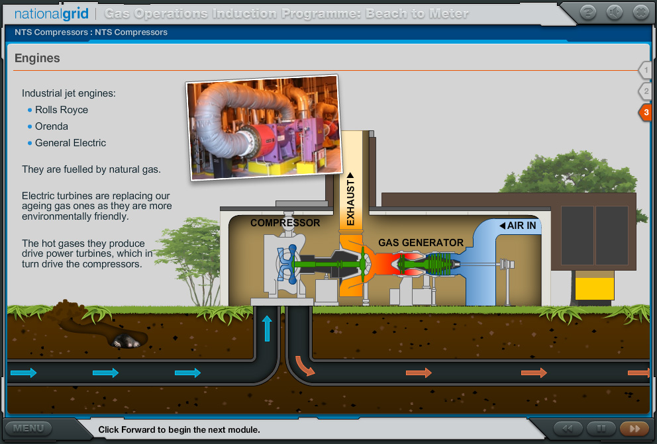
Task: Select step 3 on the side navigation
Action: pyautogui.click(x=646, y=112)
